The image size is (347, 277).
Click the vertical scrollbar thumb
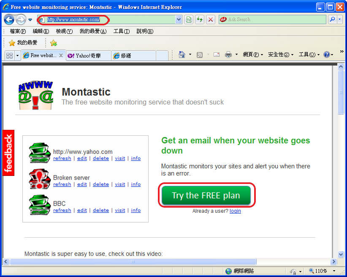[341, 92]
